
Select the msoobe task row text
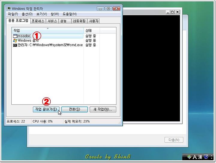[x=24, y=36]
